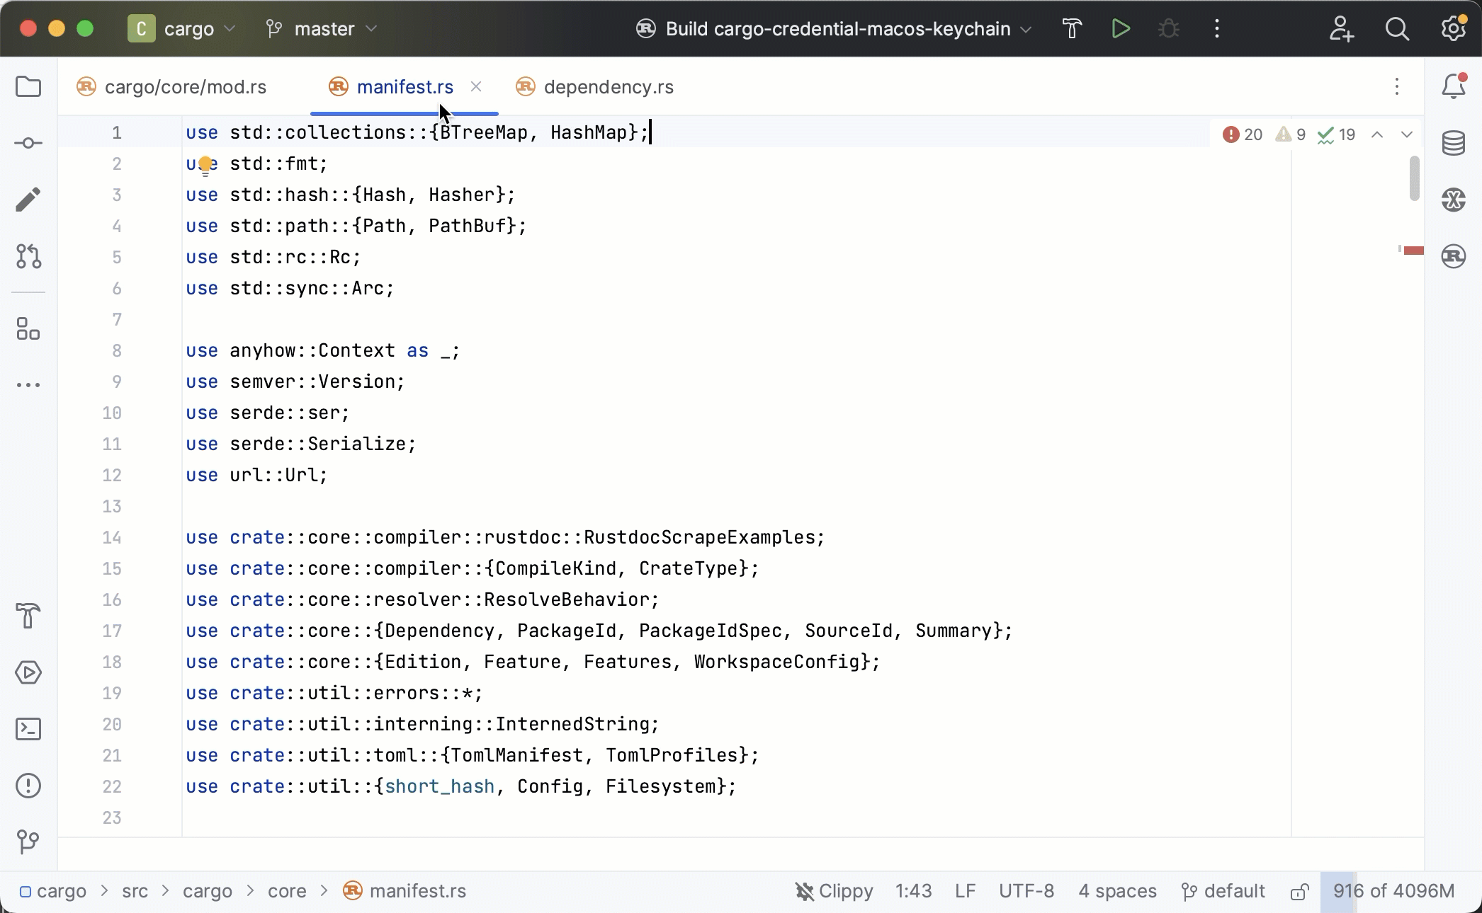The image size is (1482, 913).
Task: Run the Build cargo-credential-macos-keychain configuration
Action: [1121, 29]
